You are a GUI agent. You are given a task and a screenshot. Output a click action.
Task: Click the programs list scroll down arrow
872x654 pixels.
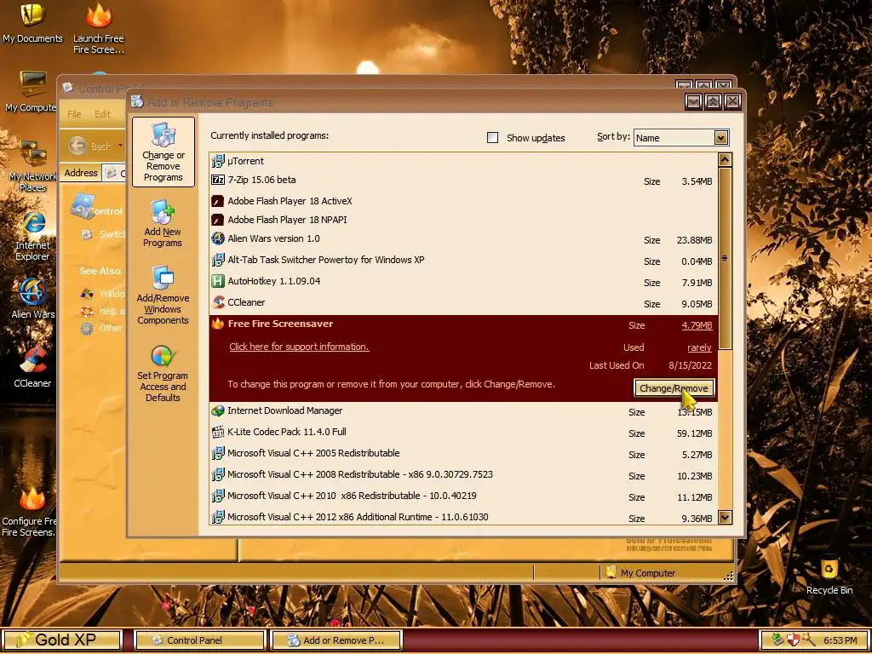pyautogui.click(x=724, y=517)
